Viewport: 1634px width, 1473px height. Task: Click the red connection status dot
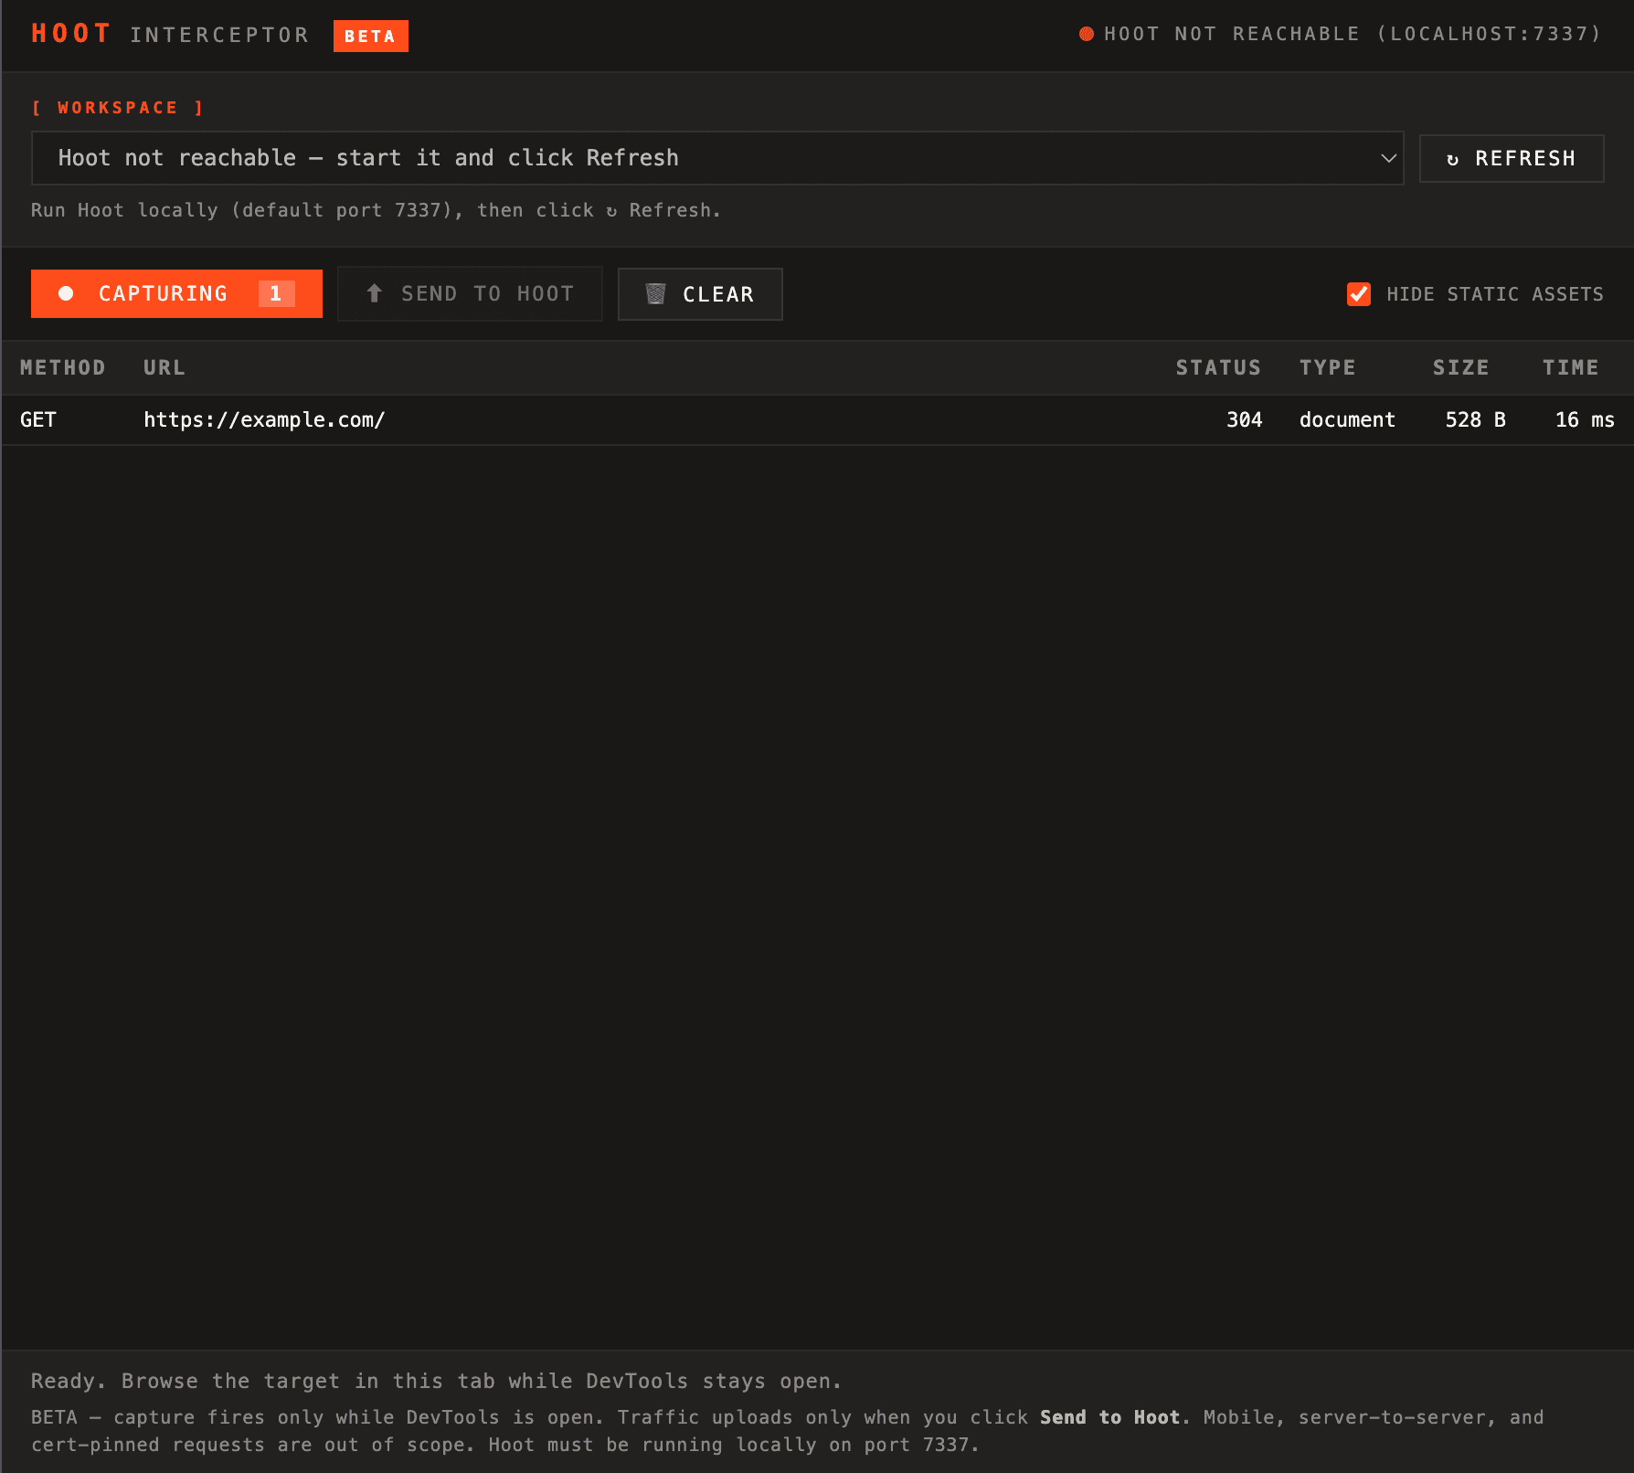(x=1087, y=34)
